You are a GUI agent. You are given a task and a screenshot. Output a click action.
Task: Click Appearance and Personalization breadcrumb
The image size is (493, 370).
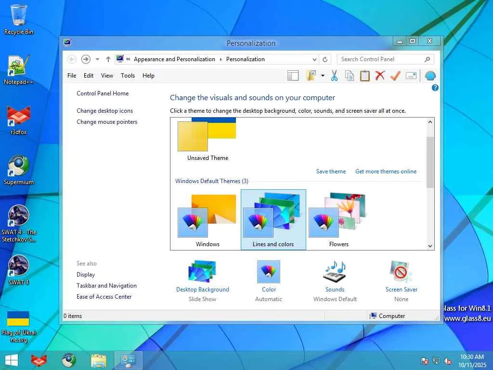(x=174, y=59)
